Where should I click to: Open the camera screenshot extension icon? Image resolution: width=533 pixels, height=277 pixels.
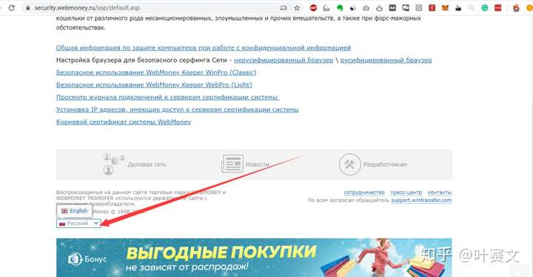click(366, 7)
